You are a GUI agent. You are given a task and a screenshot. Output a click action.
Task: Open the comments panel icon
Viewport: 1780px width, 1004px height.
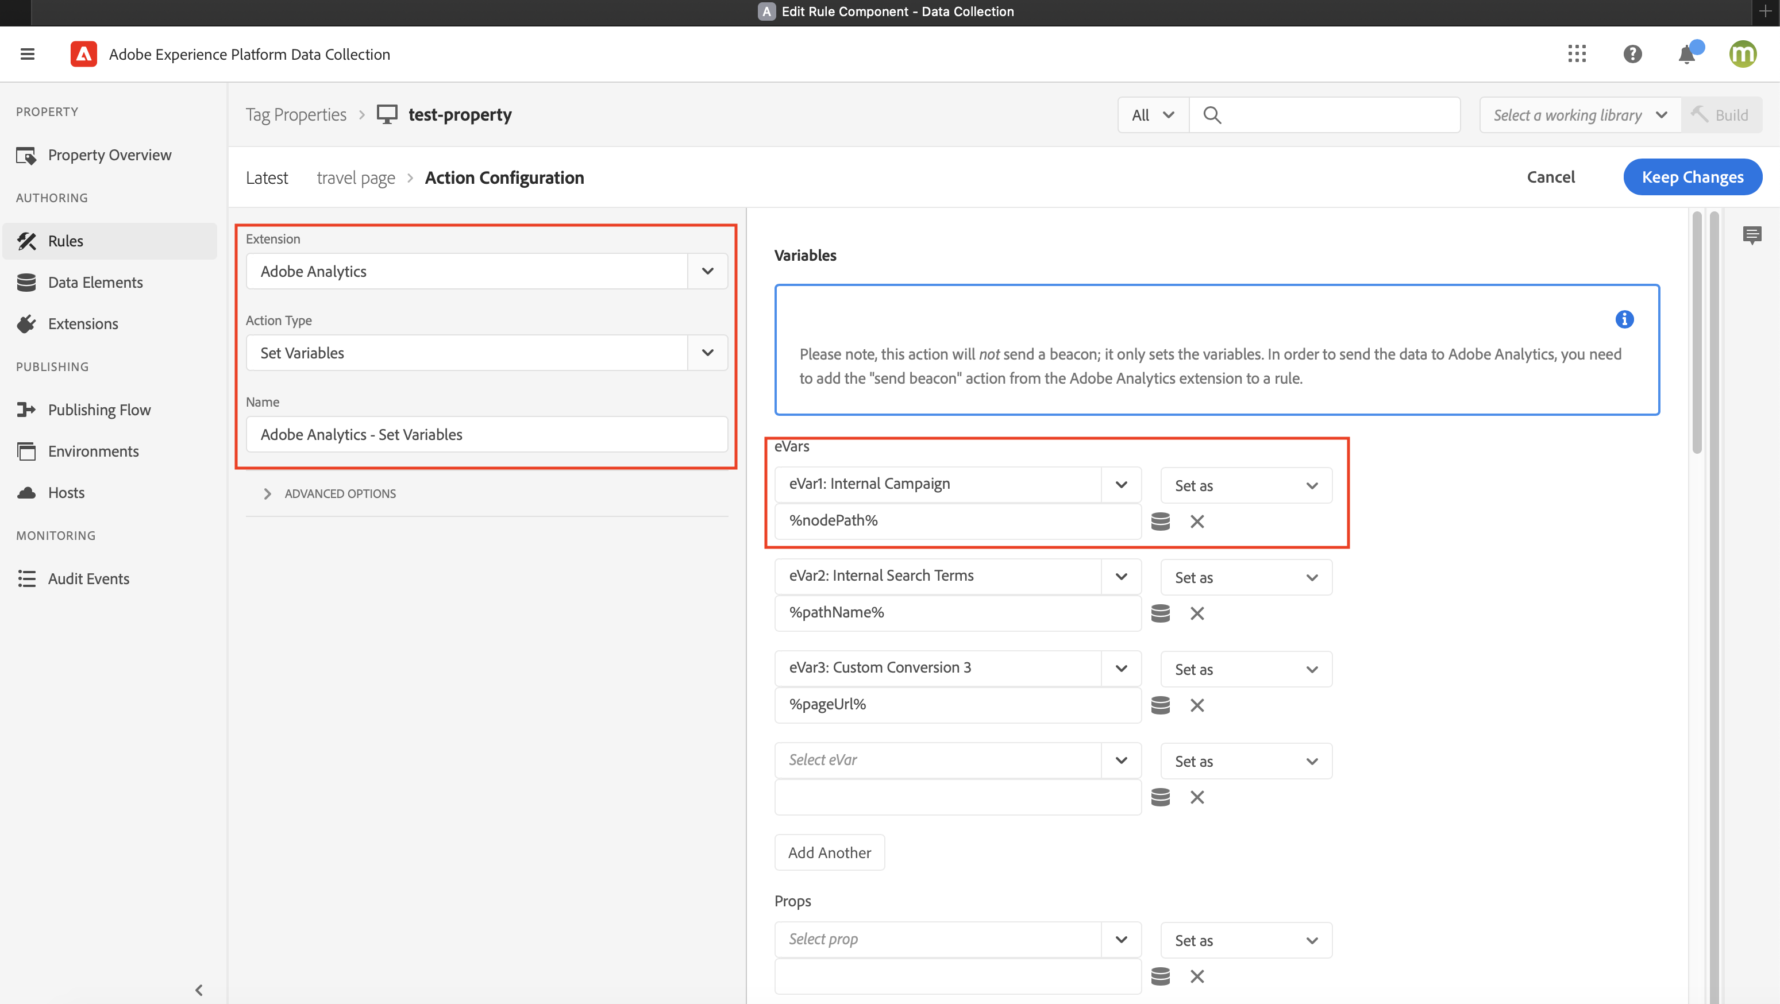[1752, 235]
